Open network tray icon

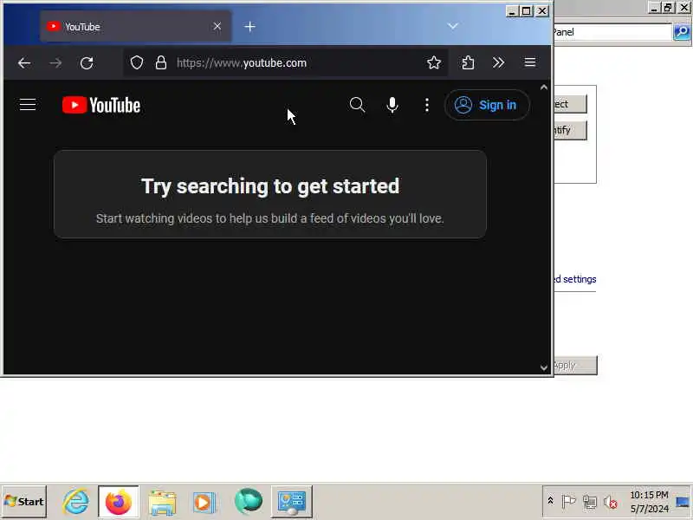point(590,502)
